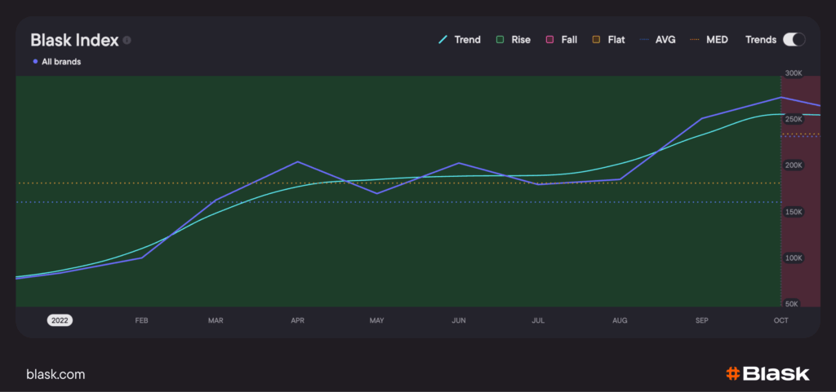The height and width of the screenshot is (392, 836).
Task: Click the AVG dashed line legend marker
Action: (x=644, y=39)
